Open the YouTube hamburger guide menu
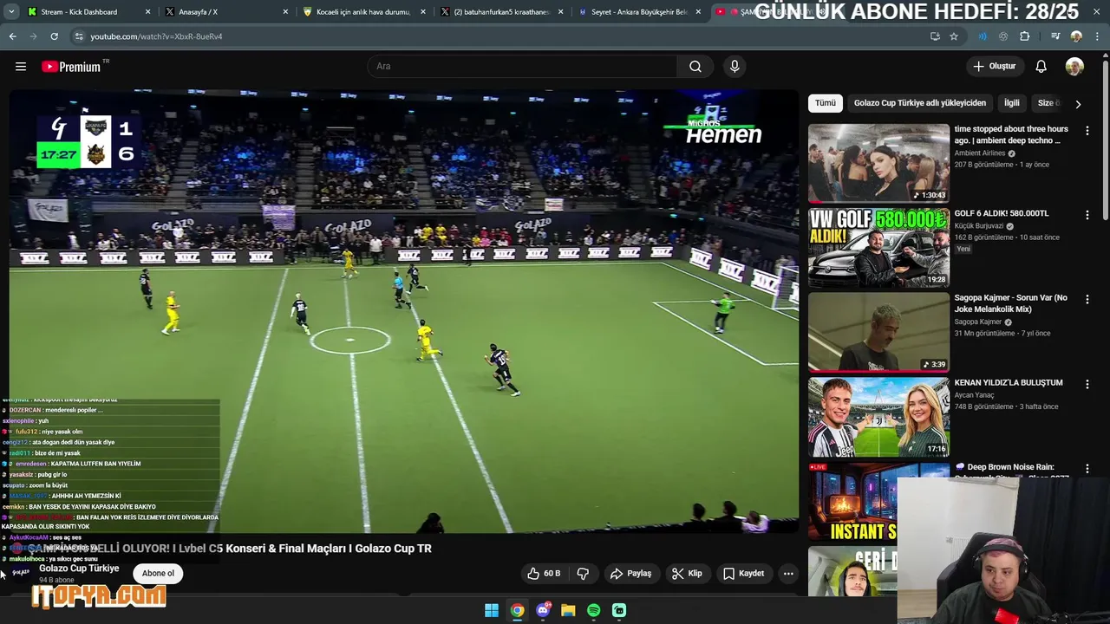The width and height of the screenshot is (1110, 624). pos(21,67)
